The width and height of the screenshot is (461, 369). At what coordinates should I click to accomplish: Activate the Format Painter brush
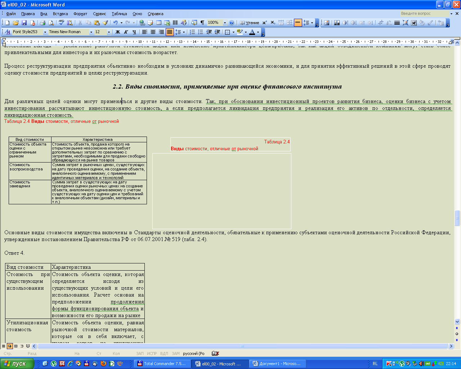(106, 23)
